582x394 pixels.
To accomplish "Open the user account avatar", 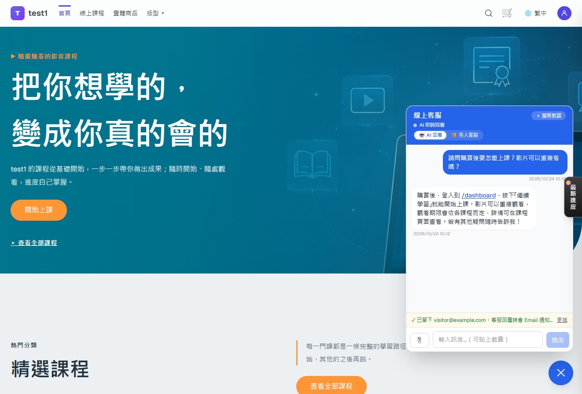I will [564, 13].
